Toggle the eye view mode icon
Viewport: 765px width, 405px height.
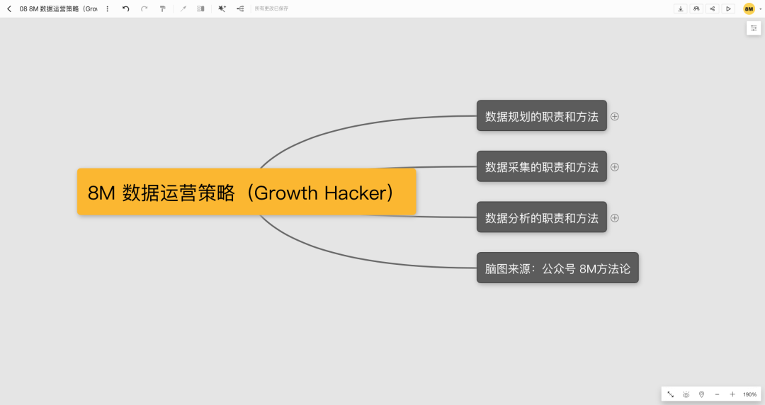[x=686, y=394]
